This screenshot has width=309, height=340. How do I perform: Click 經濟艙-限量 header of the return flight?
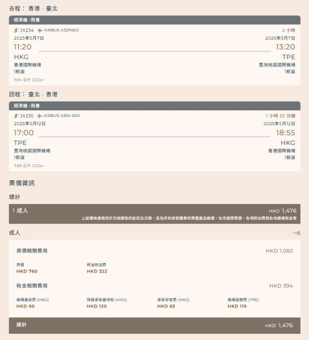(x=154, y=106)
